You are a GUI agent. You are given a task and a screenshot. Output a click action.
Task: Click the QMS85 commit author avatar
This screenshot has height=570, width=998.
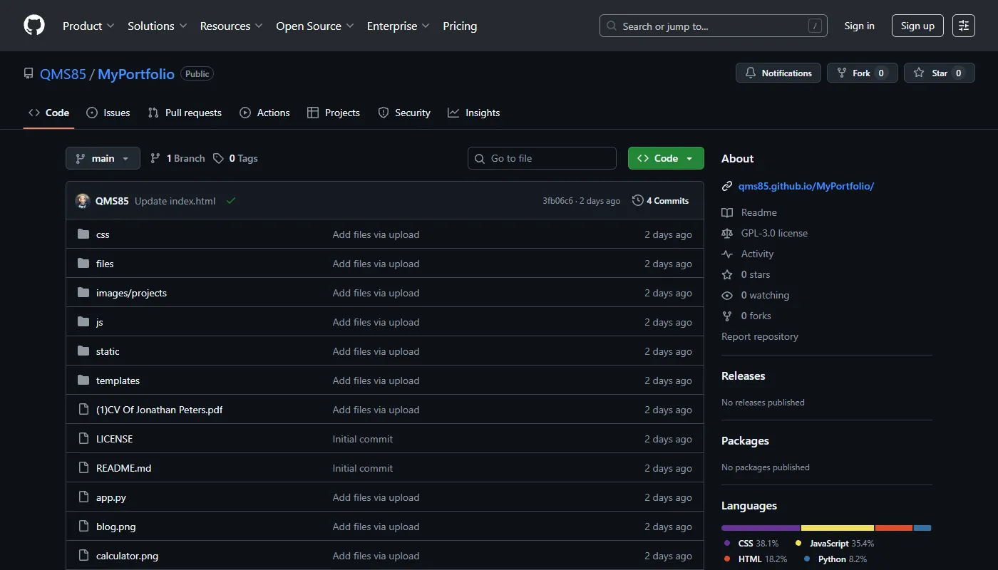[x=83, y=201]
